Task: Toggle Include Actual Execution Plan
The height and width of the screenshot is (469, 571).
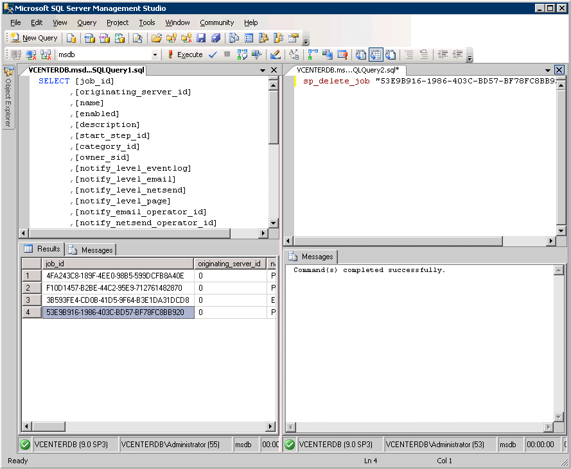Action: (312, 55)
